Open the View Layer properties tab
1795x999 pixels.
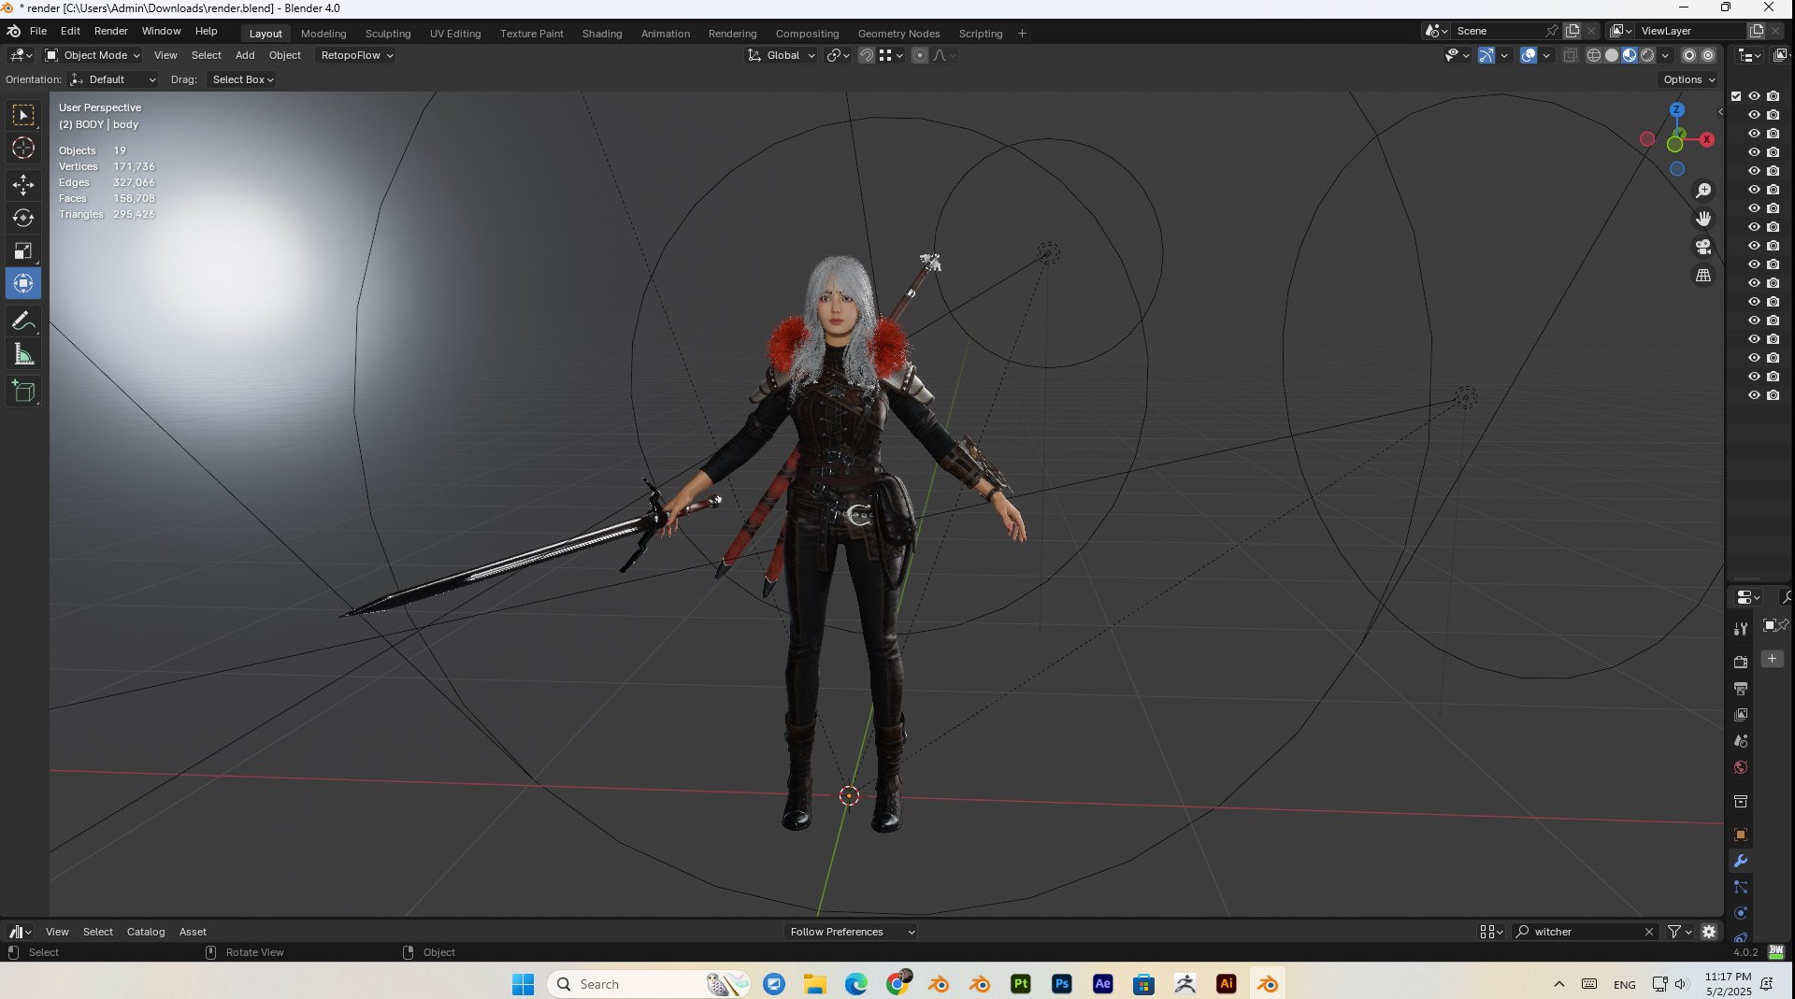click(x=1741, y=715)
